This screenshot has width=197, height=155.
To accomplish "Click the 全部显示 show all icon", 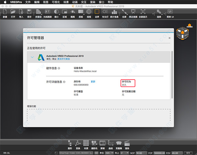I will click(x=143, y=12).
